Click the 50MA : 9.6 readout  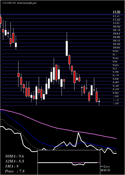pos(14,156)
